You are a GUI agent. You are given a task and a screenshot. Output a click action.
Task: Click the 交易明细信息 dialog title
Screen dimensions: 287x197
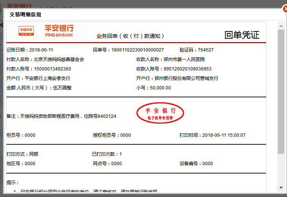(x=25, y=14)
